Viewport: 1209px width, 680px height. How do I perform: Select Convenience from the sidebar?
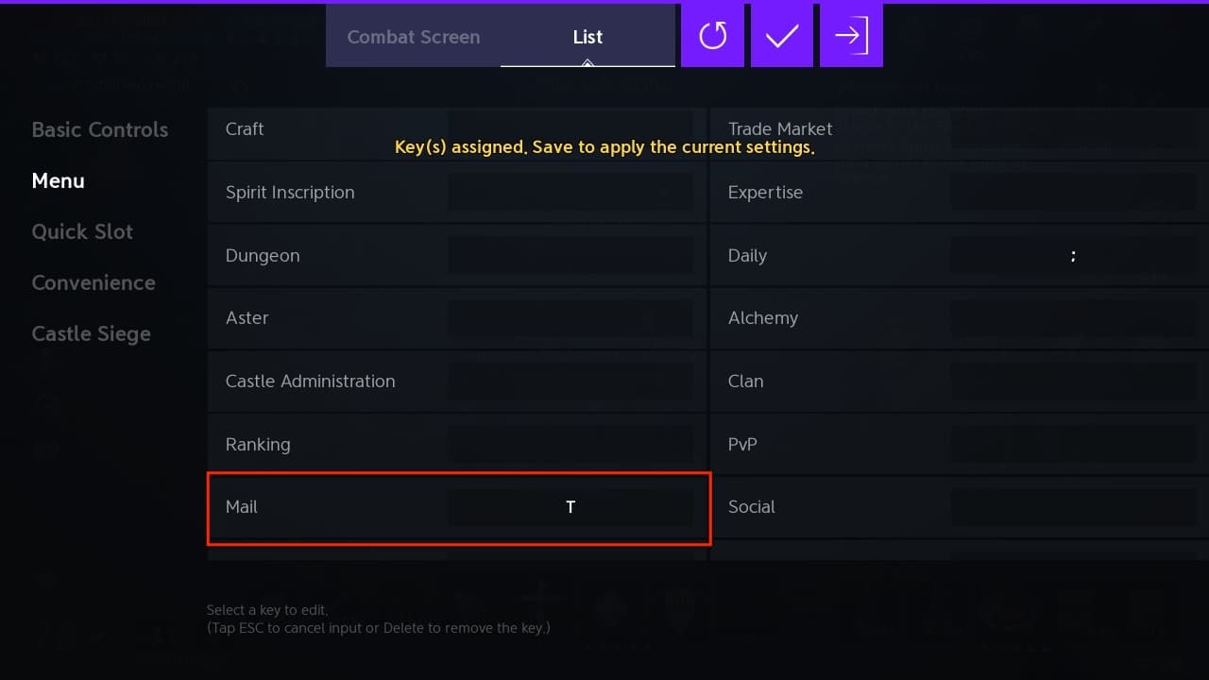click(94, 282)
